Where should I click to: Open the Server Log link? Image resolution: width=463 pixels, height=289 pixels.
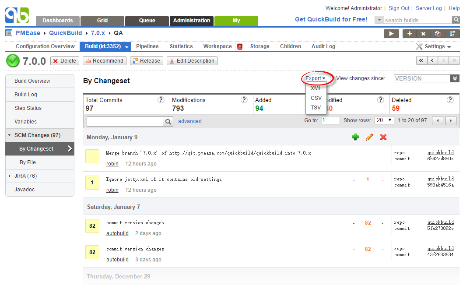pyautogui.click(x=429, y=8)
